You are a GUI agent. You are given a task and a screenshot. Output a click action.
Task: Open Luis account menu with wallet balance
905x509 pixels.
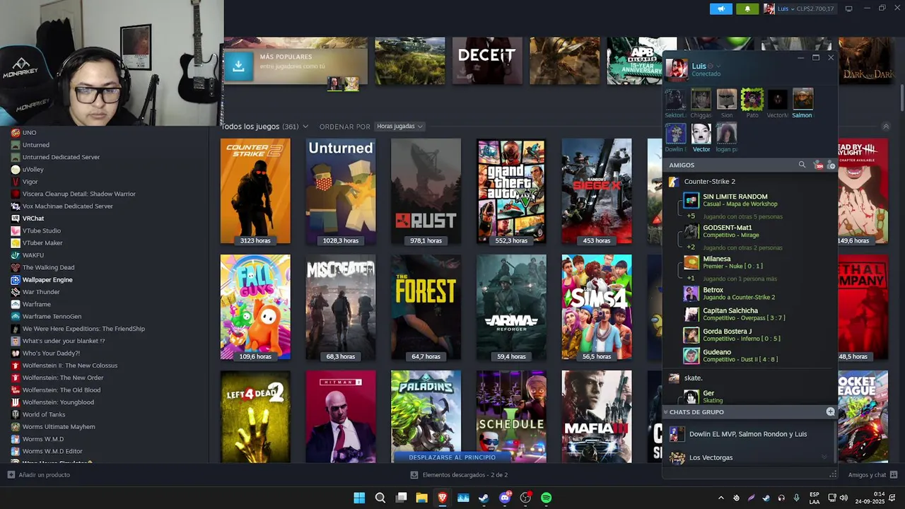click(799, 8)
